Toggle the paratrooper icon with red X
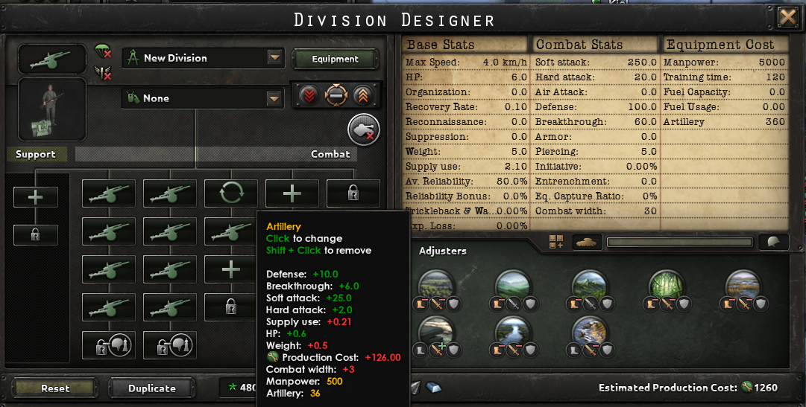 pos(104,51)
